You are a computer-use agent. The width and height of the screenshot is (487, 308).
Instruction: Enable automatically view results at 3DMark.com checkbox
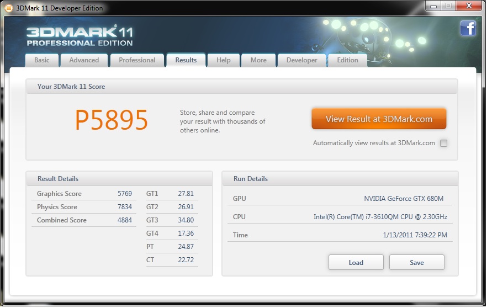point(443,143)
